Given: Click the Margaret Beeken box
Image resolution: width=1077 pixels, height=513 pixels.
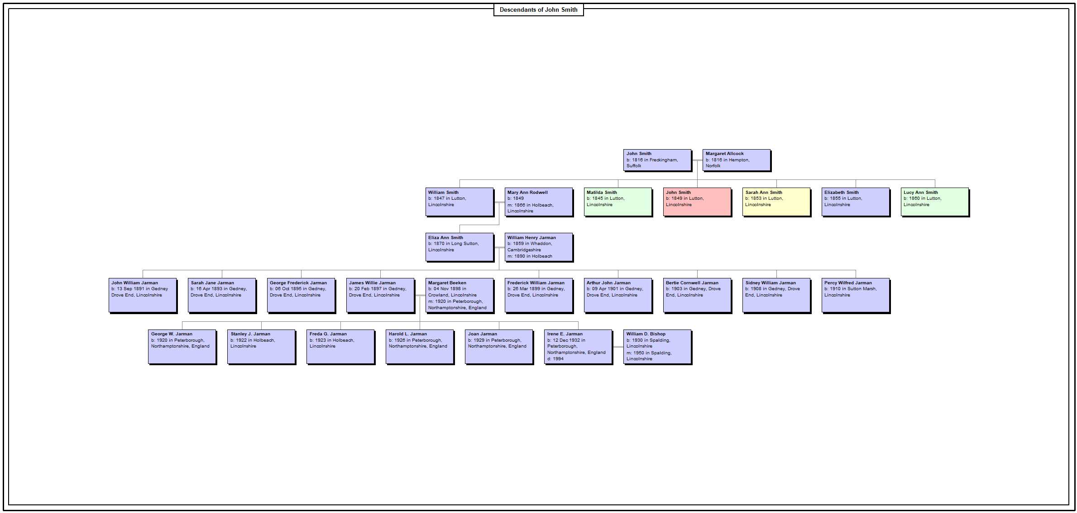Looking at the screenshot, I should (x=460, y=295).
